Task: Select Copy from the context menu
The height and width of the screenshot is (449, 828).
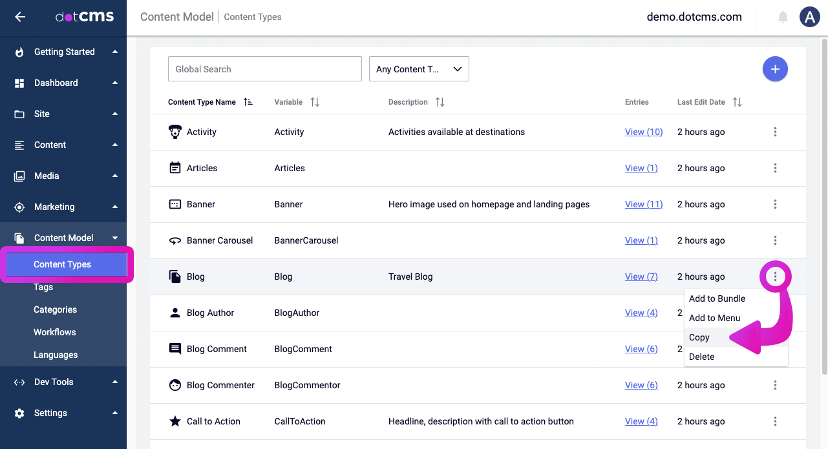Action: click(699, 337)
